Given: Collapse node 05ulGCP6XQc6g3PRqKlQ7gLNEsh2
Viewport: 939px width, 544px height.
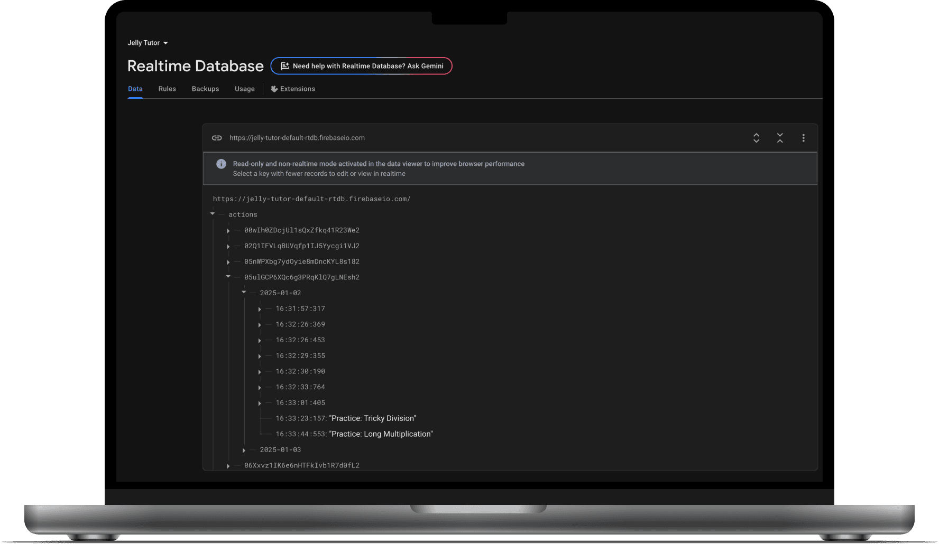Looking at the screenshot, I should [x=228, y=277].
